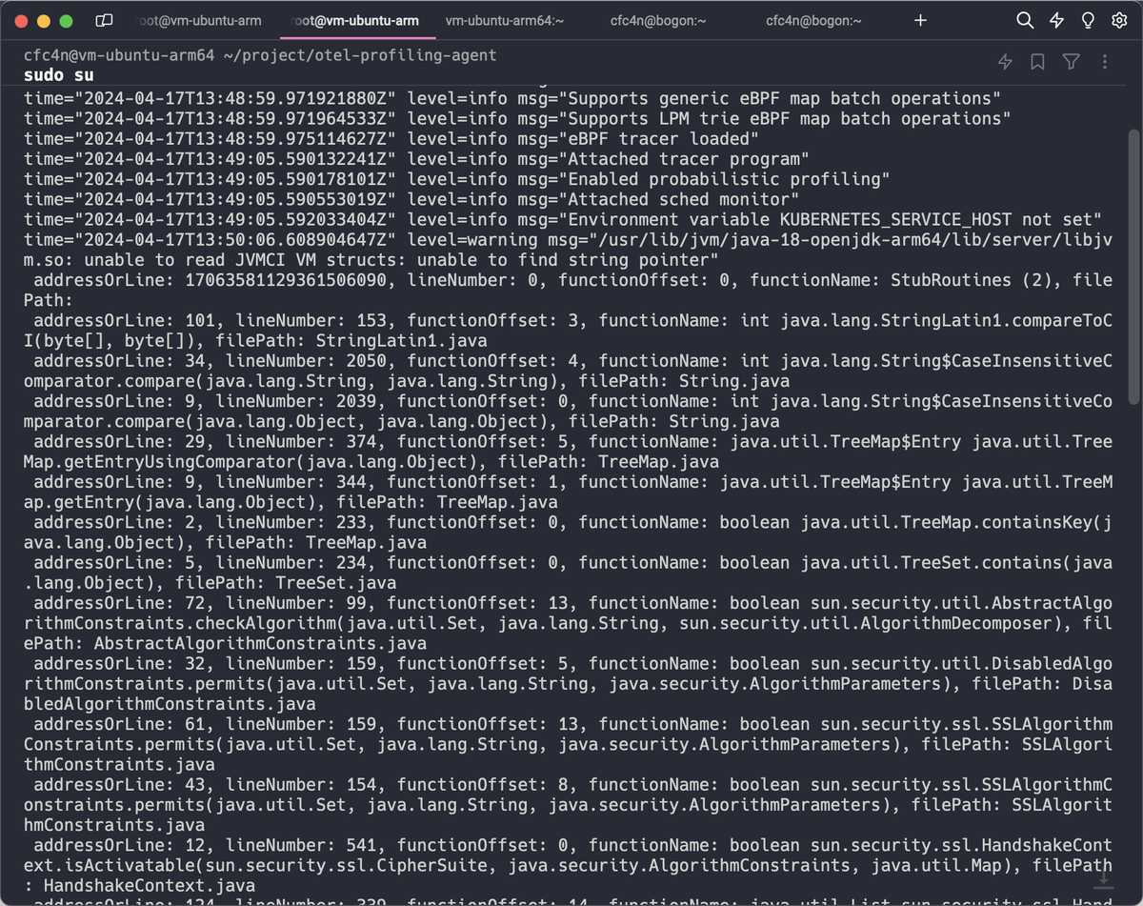Viewport: 1143px width, 906px height.
Task: Click 'lineNumber: 541' value
Action: [300, 844]
